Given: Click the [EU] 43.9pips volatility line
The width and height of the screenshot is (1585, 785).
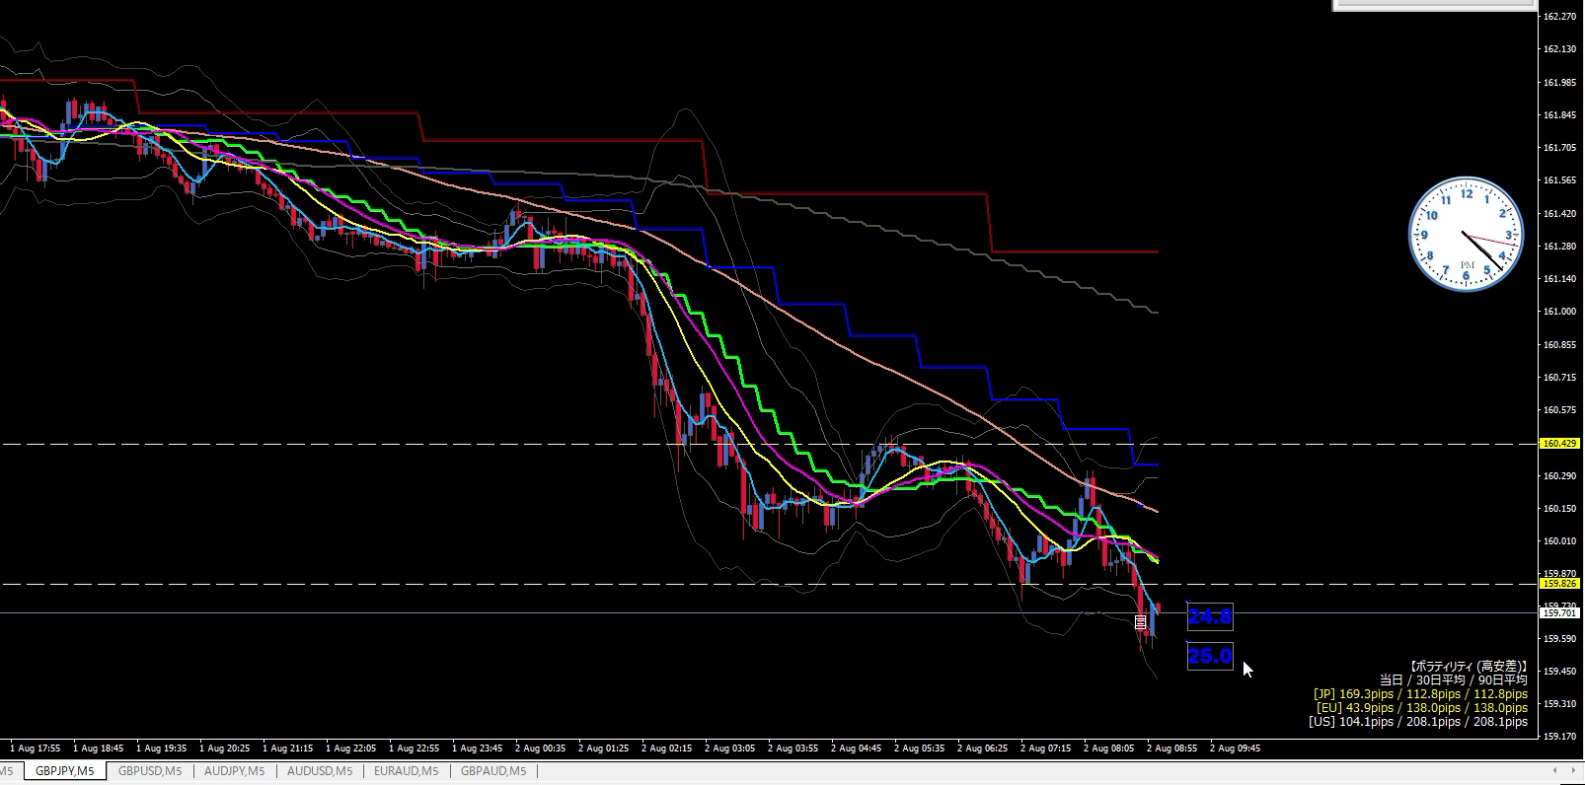Looking at the screenshot, I should (x=1422, y=708).
